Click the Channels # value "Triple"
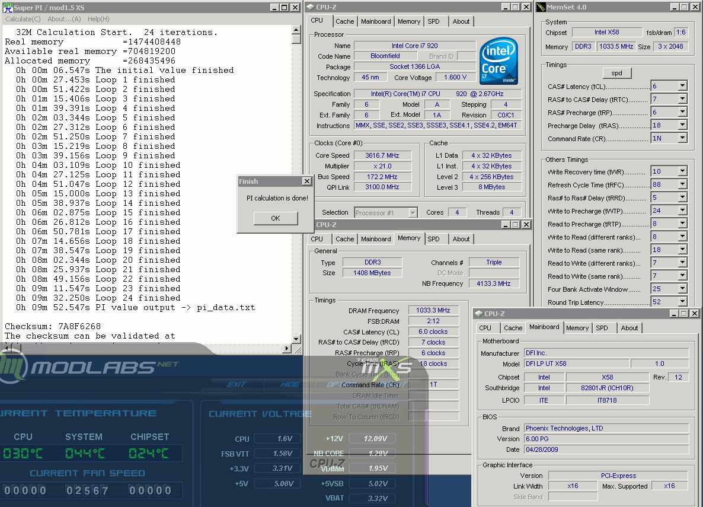 point(494,263)
